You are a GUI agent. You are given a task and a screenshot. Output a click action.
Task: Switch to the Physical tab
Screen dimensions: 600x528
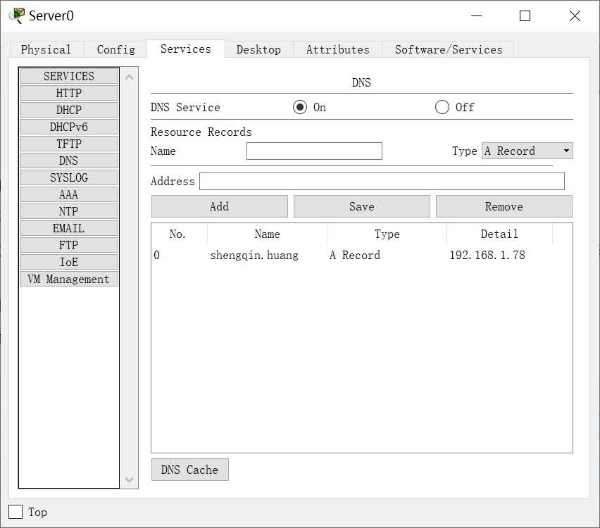(x=46, y=49)
